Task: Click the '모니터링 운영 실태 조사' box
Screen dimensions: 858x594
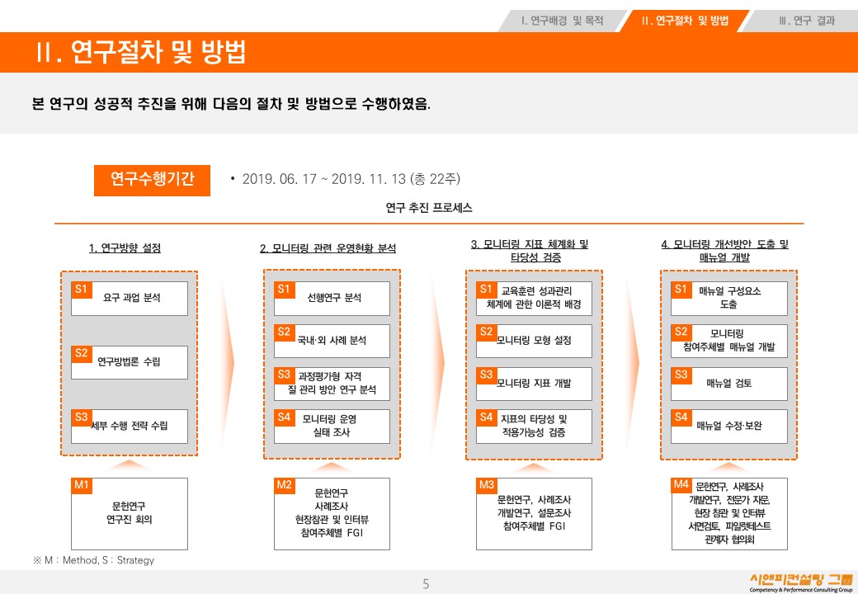Action: click(332, 426)
